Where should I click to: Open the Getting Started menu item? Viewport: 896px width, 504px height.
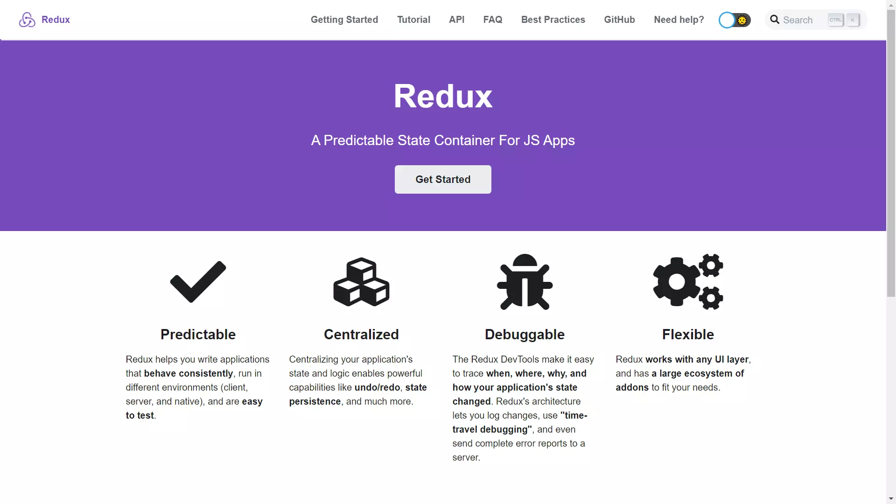pos(344,20)
